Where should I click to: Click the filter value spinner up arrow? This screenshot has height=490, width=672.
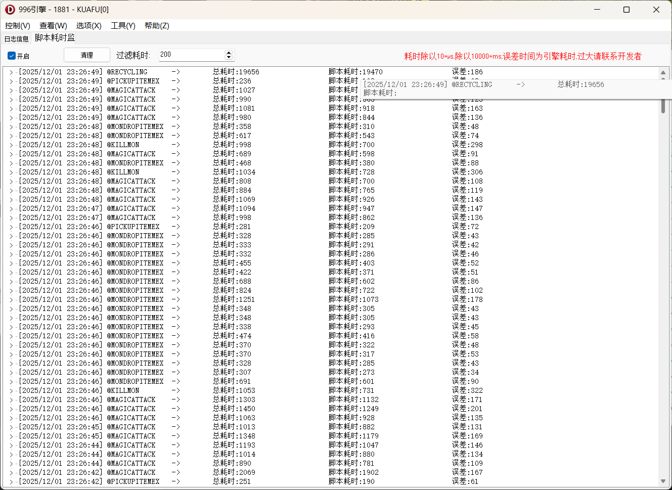click(229, 53)
